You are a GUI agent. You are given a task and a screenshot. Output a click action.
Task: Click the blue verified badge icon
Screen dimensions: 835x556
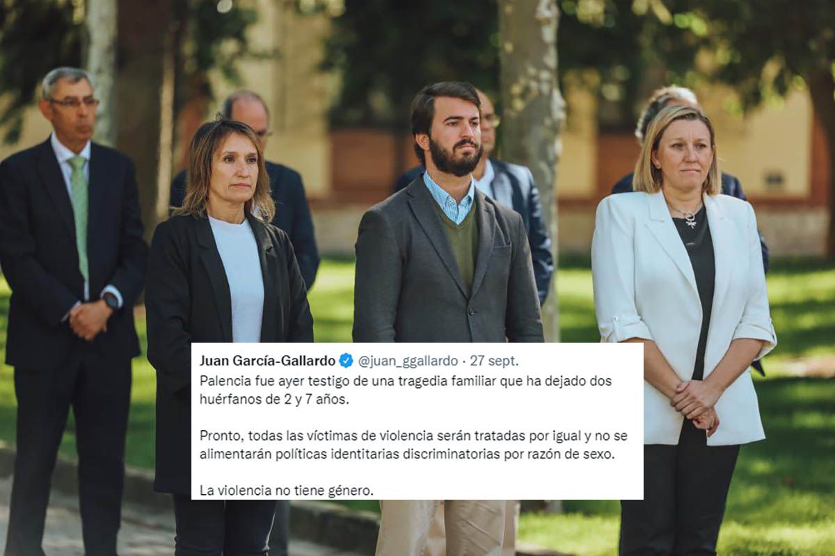346,360
